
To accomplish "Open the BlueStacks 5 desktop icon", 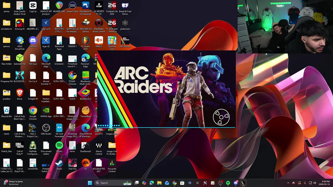I will (x=86, y=94).
